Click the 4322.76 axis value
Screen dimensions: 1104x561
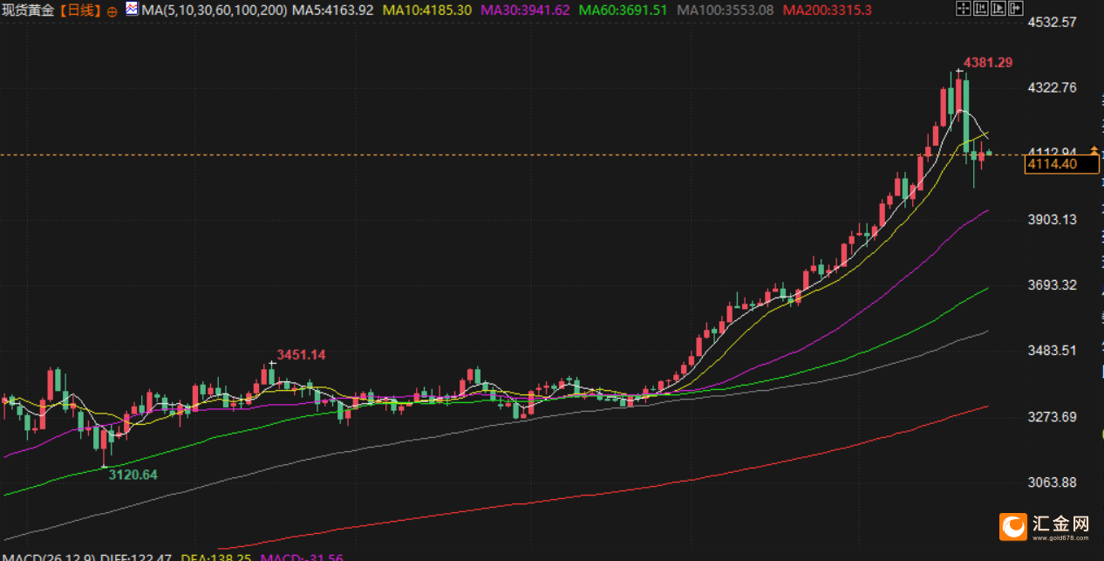(x=1053, y=87)
